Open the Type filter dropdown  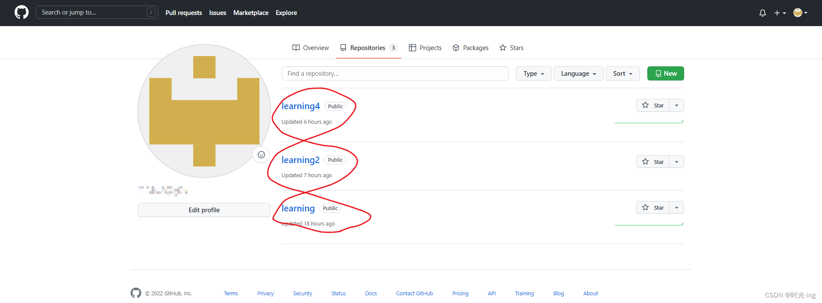pyautogui.click(x=533, y=74)
